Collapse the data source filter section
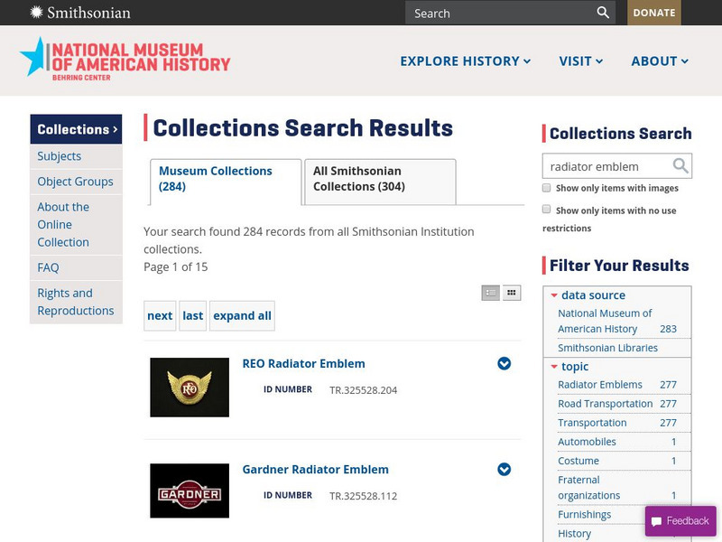 (554, 295)
